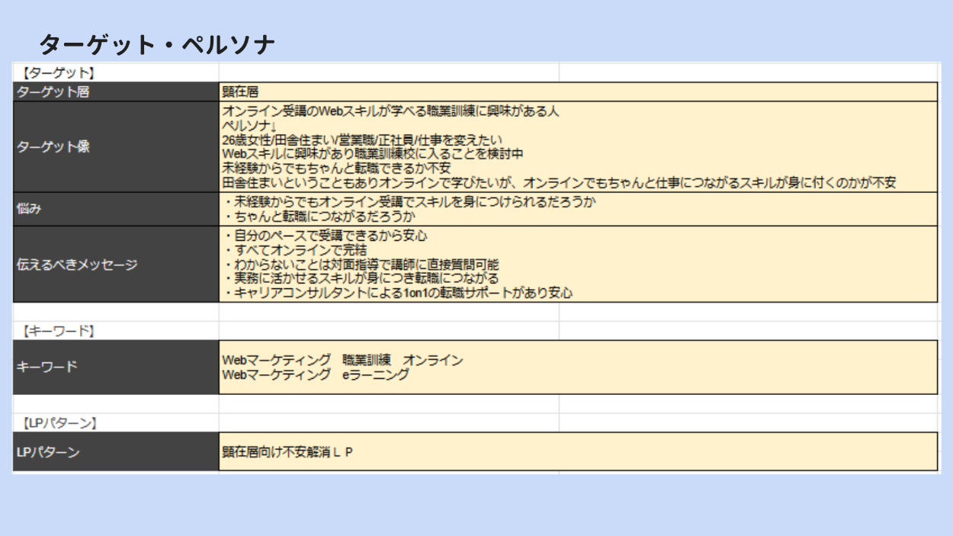Click the Webマーケティング eラーニング keyword line
Viewport: 953px width, 536px height.
point(316,374)
